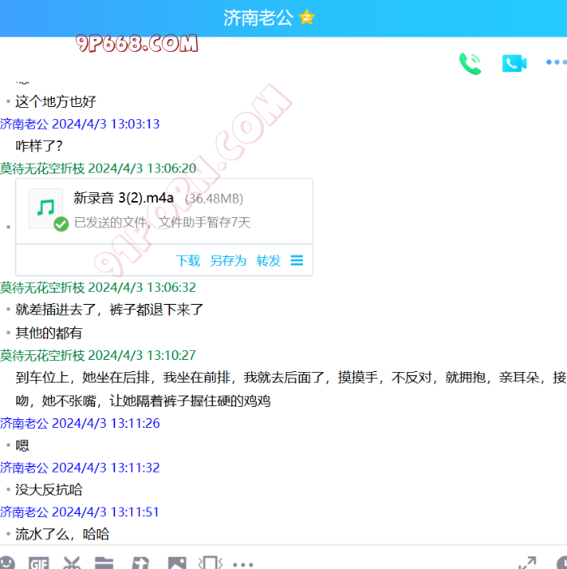
Task: Expand the input box to full size
Action: point(526,563)
